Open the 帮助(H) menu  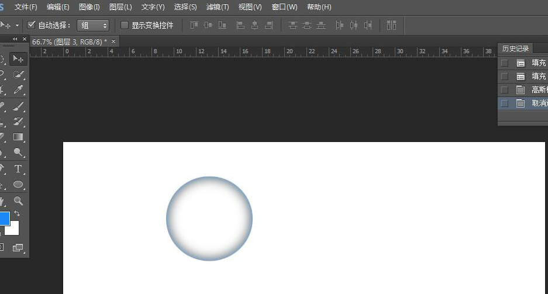click(319, 7)
